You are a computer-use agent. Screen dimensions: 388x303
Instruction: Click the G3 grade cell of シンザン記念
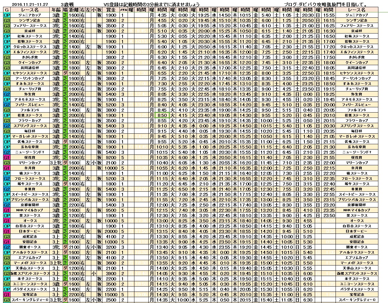(7, 20)
